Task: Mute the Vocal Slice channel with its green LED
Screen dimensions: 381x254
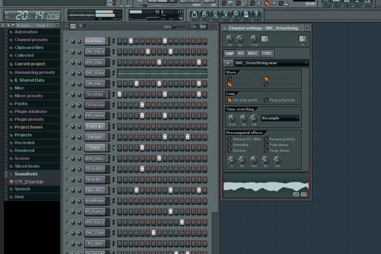Action: [67, 41]
